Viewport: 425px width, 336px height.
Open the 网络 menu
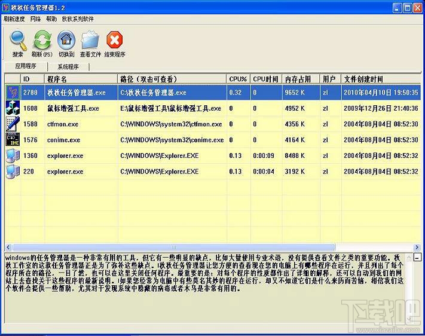click(35, 19)
